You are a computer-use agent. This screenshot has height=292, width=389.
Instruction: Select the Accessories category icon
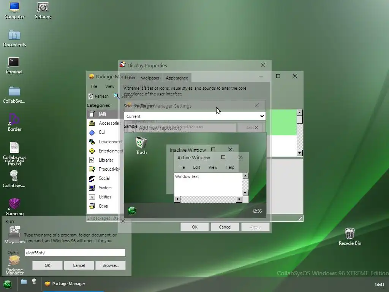[92, 123]
